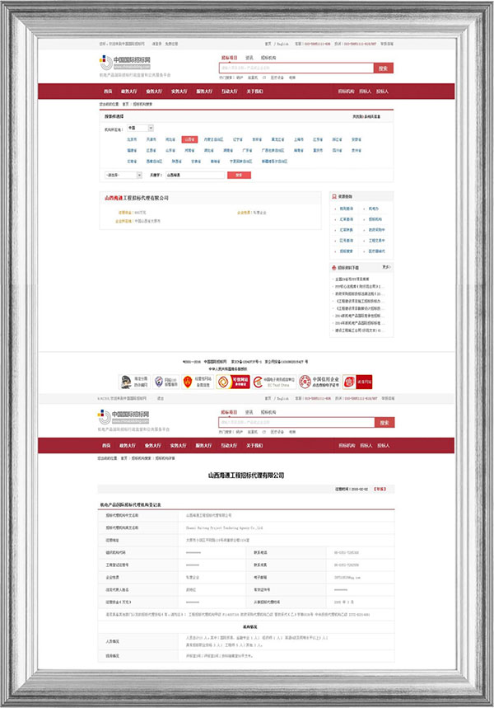Click the police filing badge in the footer
Screen dimensions: 494x708
pyautogui.click(x=132, y=381)
